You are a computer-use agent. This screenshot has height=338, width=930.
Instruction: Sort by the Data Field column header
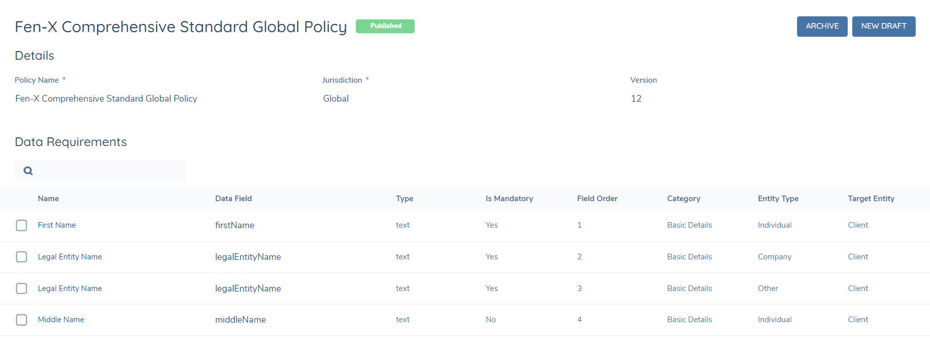pos(233,199)
